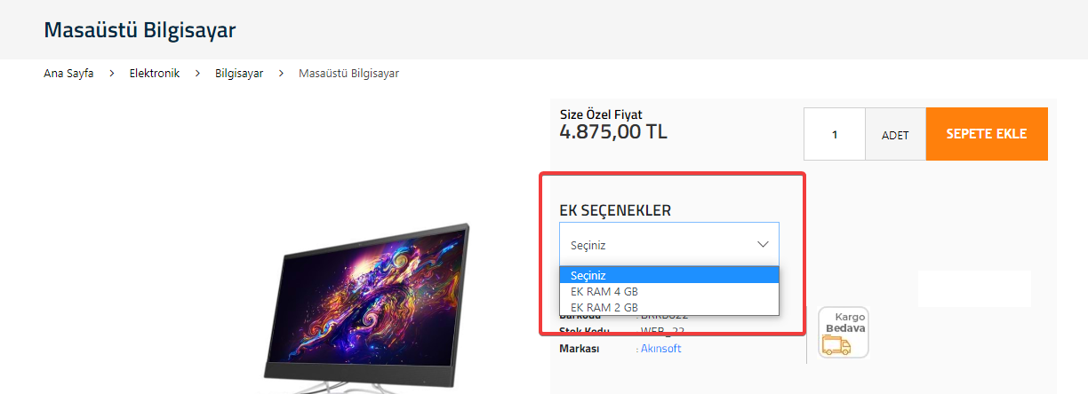This screenshot has height=394, width=1088.
Task: Go to Ana Sayfa breadcrumb link
Action: 68,74
